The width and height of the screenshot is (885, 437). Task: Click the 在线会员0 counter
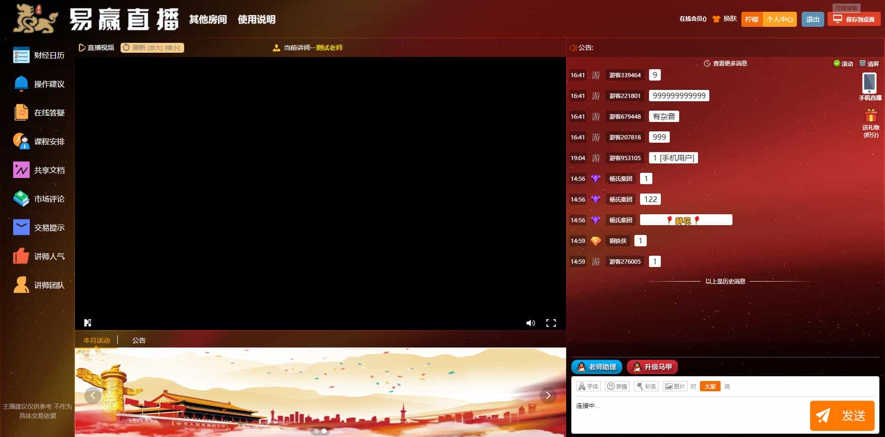[693, 19]
